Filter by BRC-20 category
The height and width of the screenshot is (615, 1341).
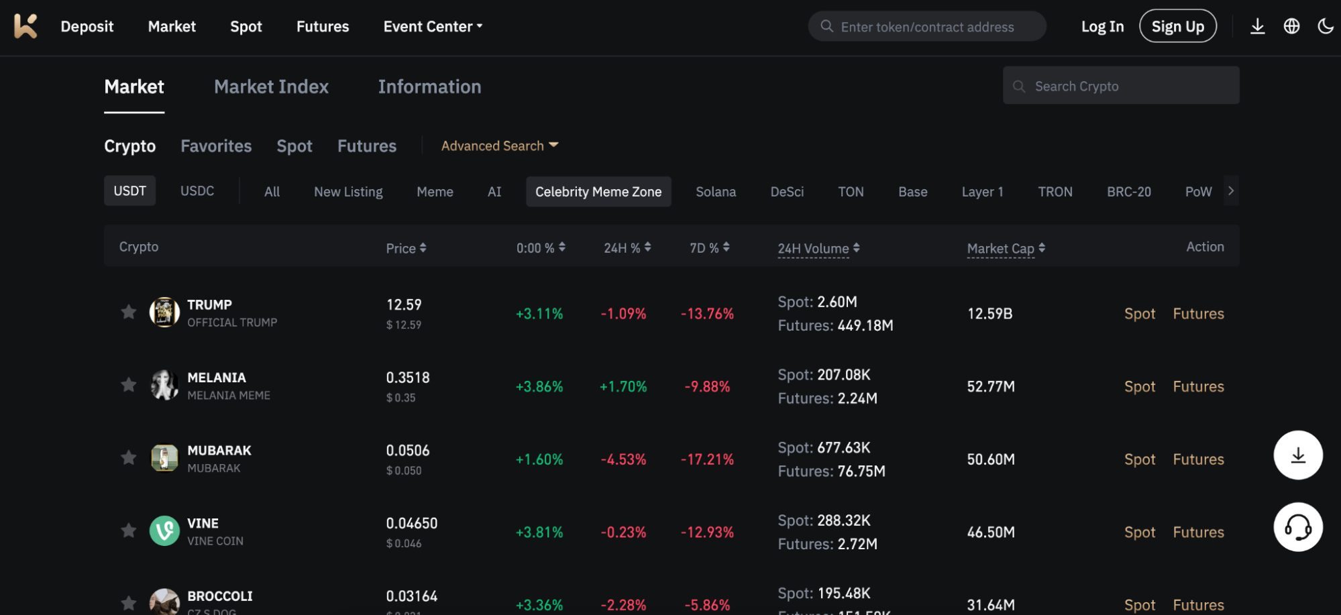point(1129,192)
